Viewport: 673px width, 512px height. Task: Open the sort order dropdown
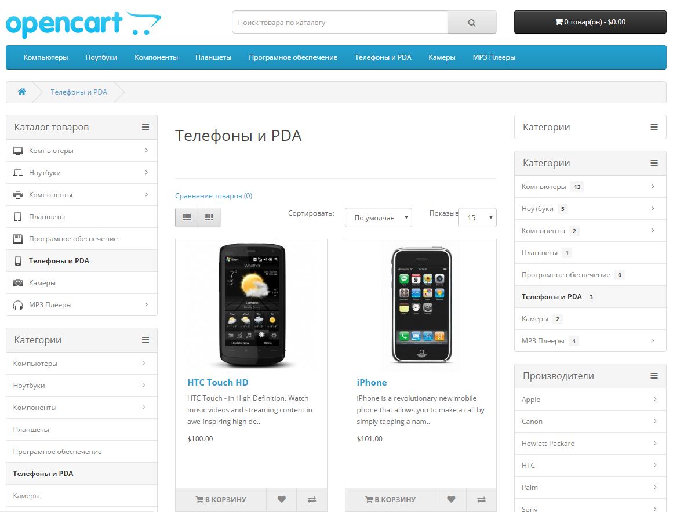378,217
